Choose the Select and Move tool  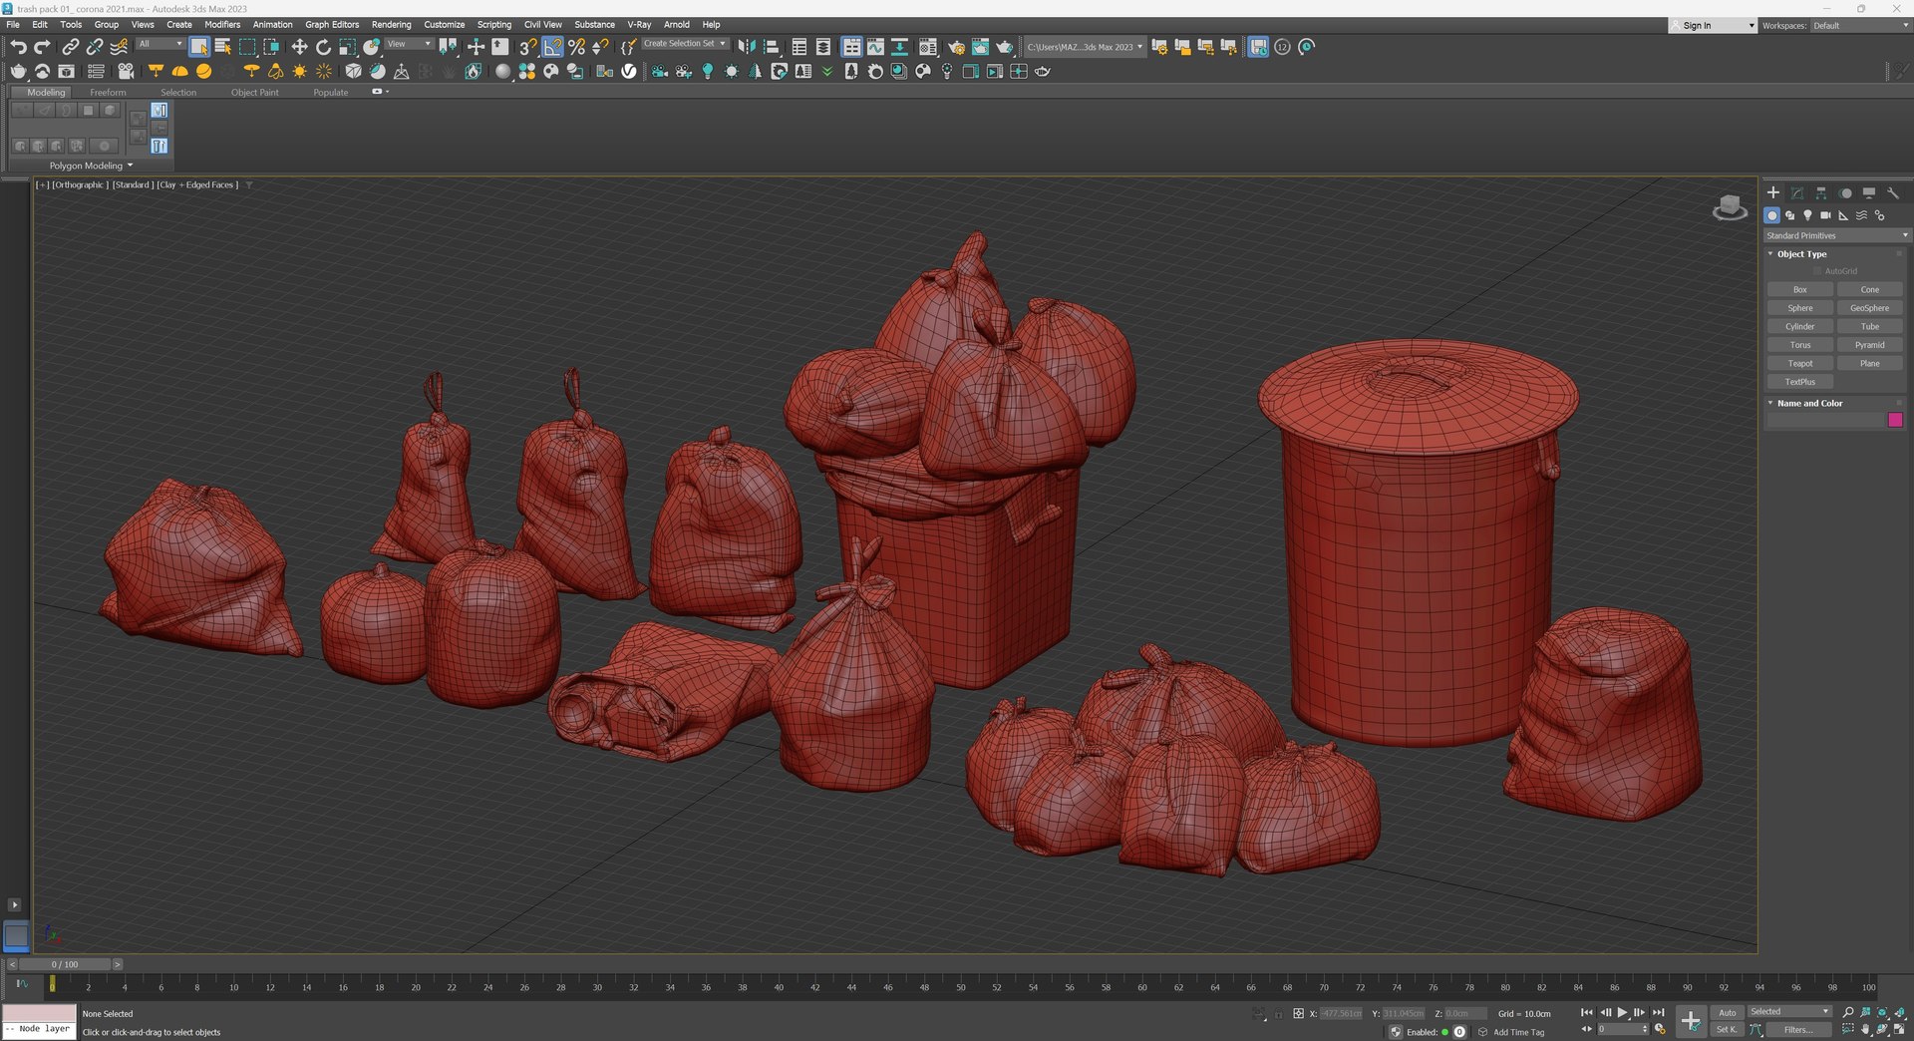click(x=299, y=47)
